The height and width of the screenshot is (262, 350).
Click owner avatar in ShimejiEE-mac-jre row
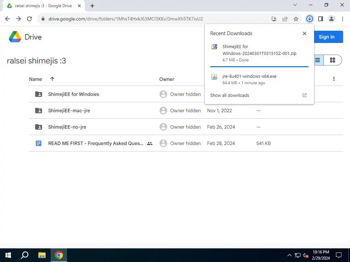click(x=163, y=111)
